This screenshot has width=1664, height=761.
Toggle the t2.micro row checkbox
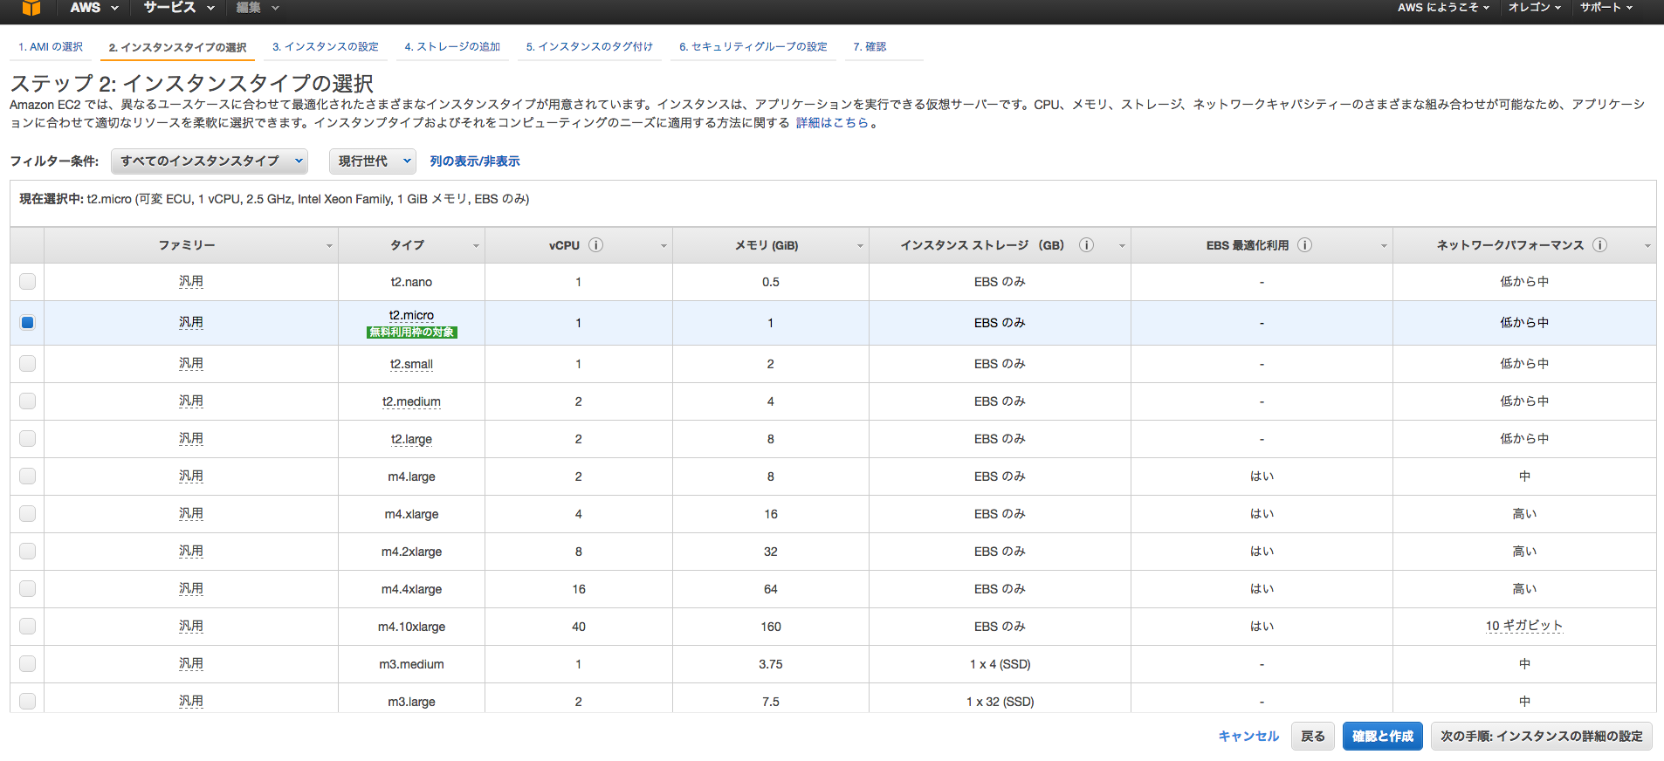[x=28, y=323]
